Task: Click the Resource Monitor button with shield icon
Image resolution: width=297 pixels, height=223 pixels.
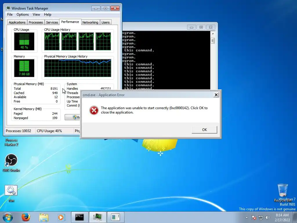Action: click(73, 117)
